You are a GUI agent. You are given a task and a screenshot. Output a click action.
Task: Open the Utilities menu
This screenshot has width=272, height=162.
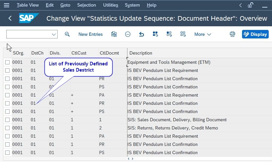(x=111, y=5)
